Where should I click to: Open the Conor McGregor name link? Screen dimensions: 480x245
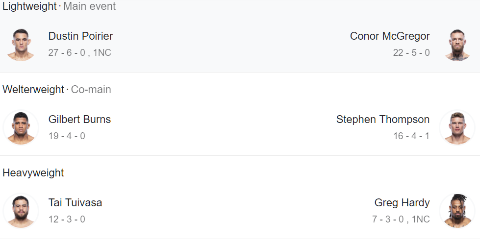[x=390, y=36]
